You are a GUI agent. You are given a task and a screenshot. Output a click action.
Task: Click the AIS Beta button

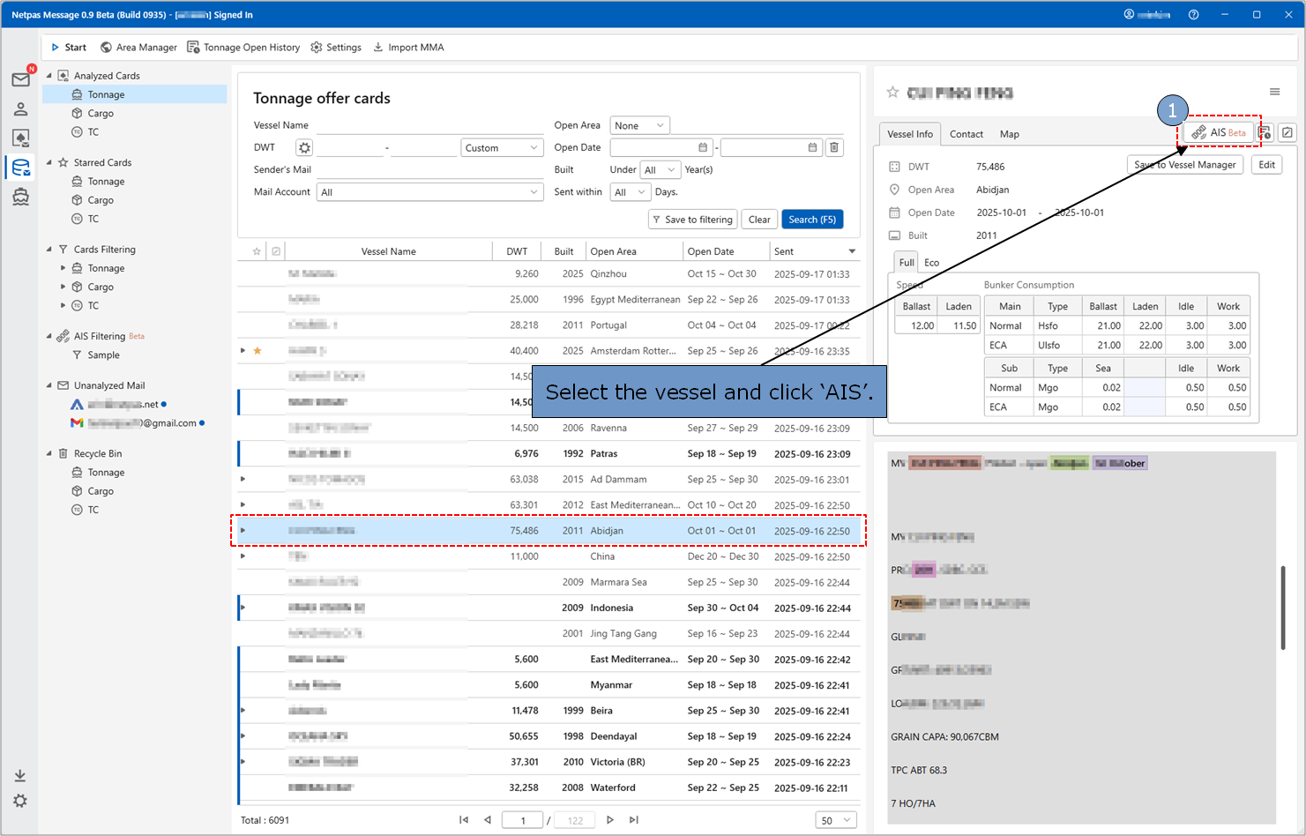pos(1218,132)
